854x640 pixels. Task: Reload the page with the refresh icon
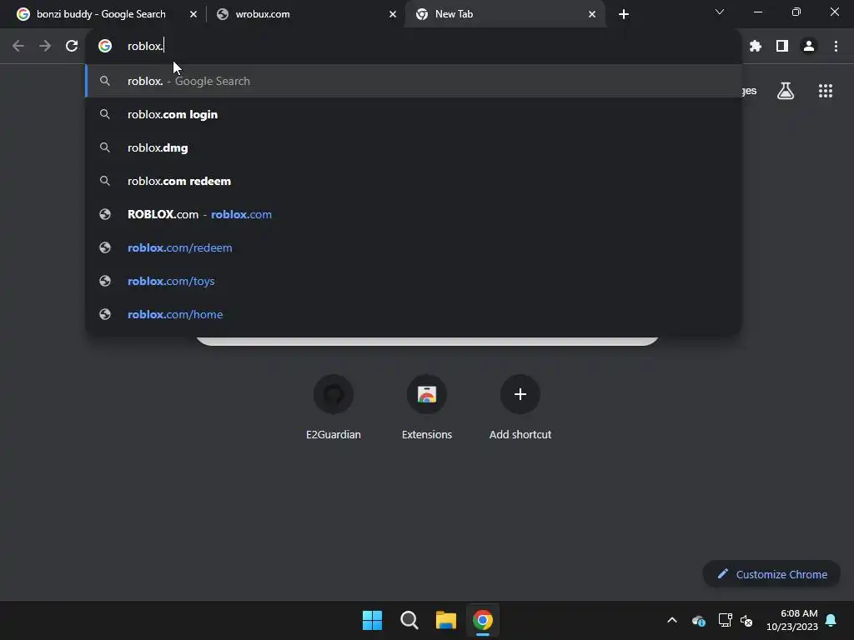tap(72, 47)
